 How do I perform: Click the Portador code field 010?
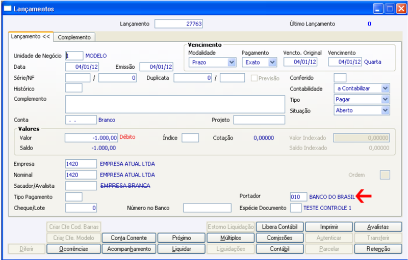click(298, 197)
